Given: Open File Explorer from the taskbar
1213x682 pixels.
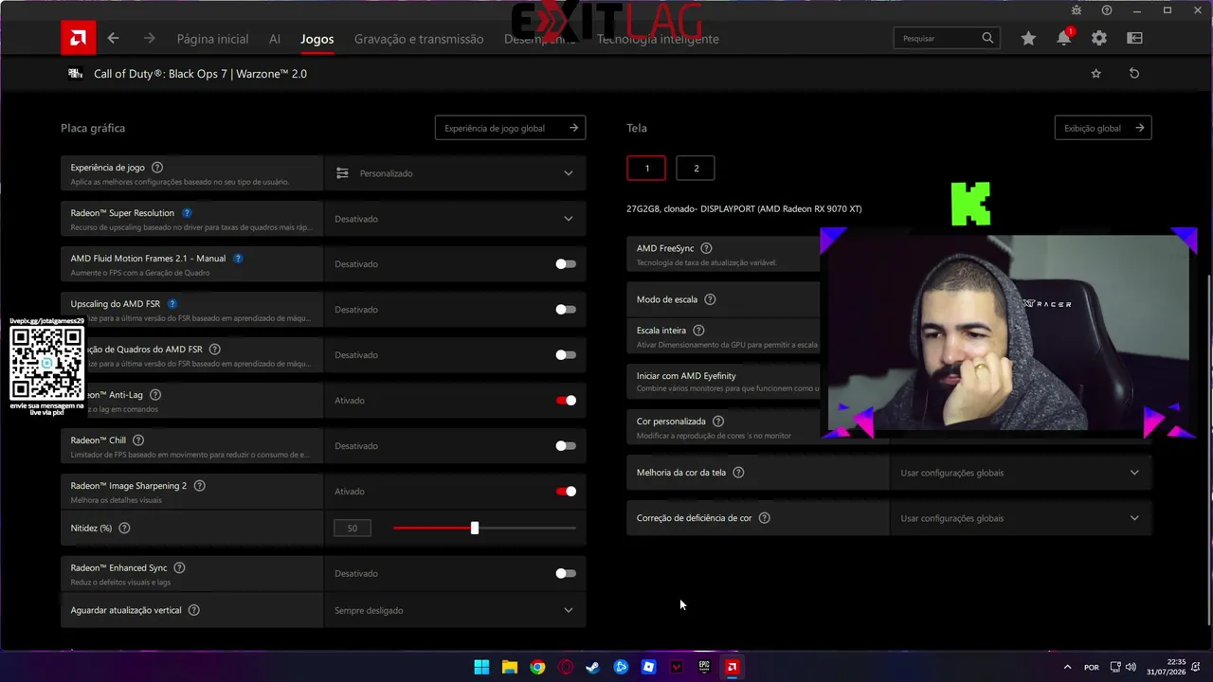Looking at the screenshot, I should click(x=509, y=667).
